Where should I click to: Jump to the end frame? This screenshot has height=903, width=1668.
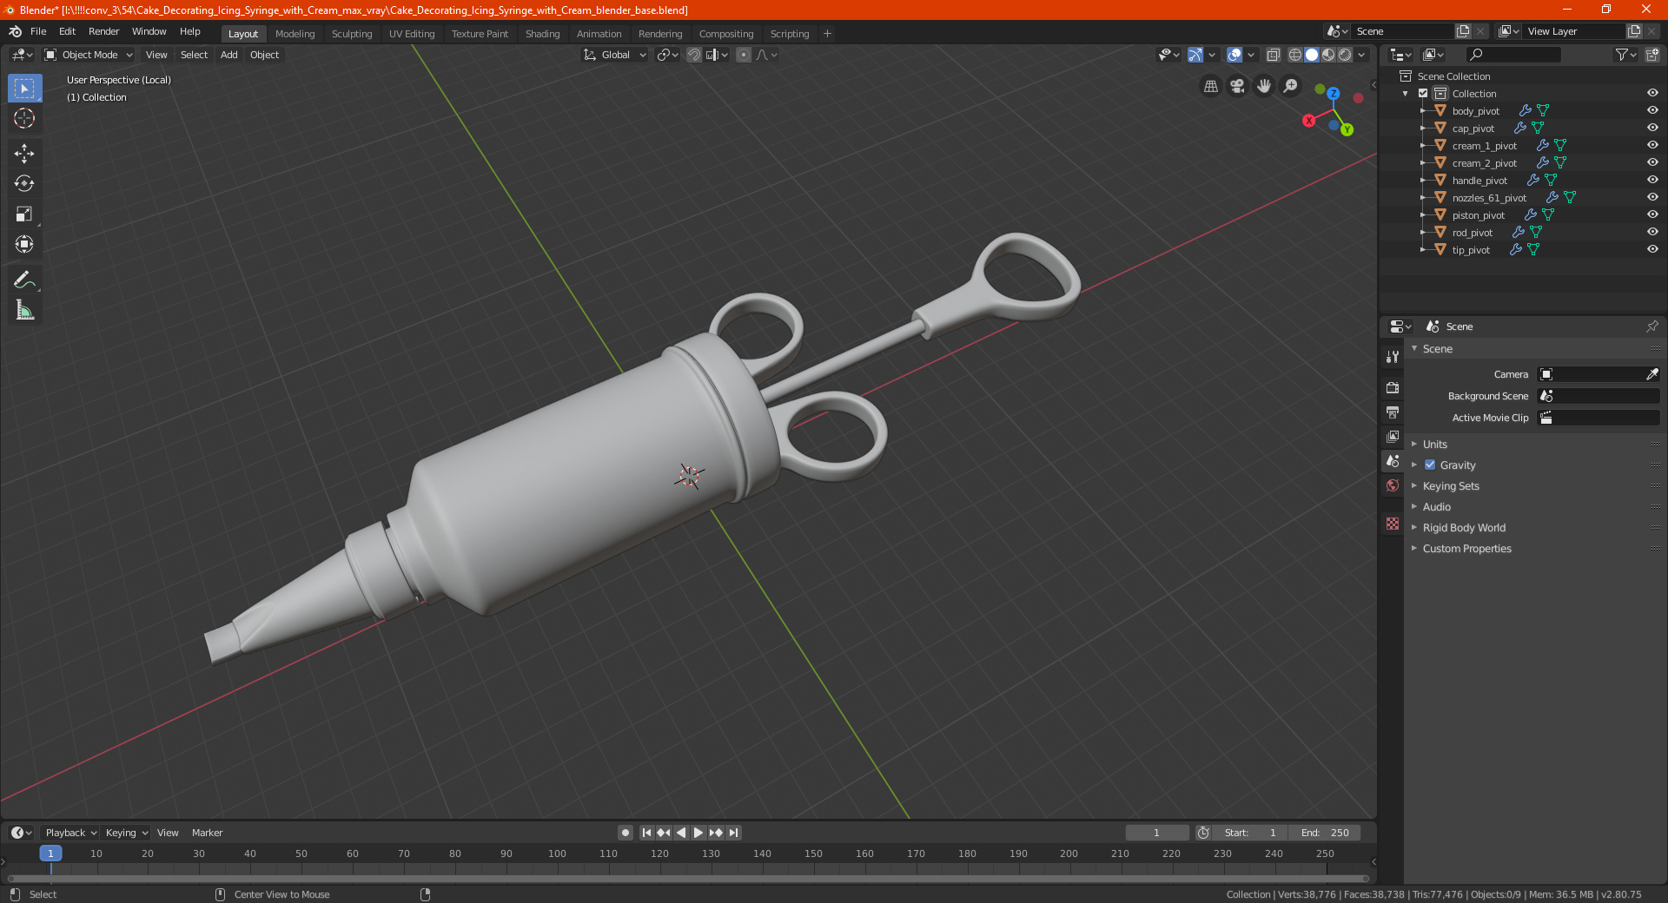click(x=733, y=833)
